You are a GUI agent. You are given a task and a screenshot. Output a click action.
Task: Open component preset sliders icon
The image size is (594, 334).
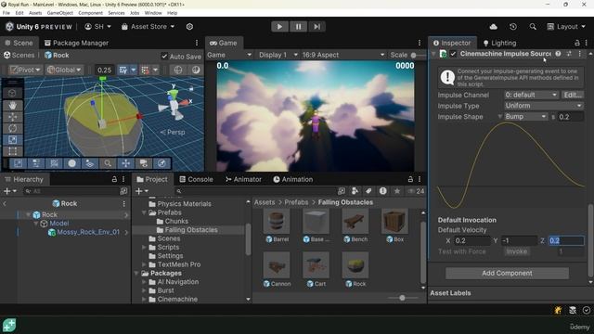tap(569, 54)
